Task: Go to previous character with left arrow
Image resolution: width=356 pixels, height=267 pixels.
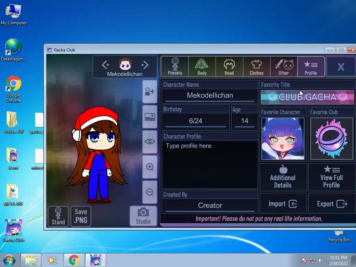Action: coord(105,65)
